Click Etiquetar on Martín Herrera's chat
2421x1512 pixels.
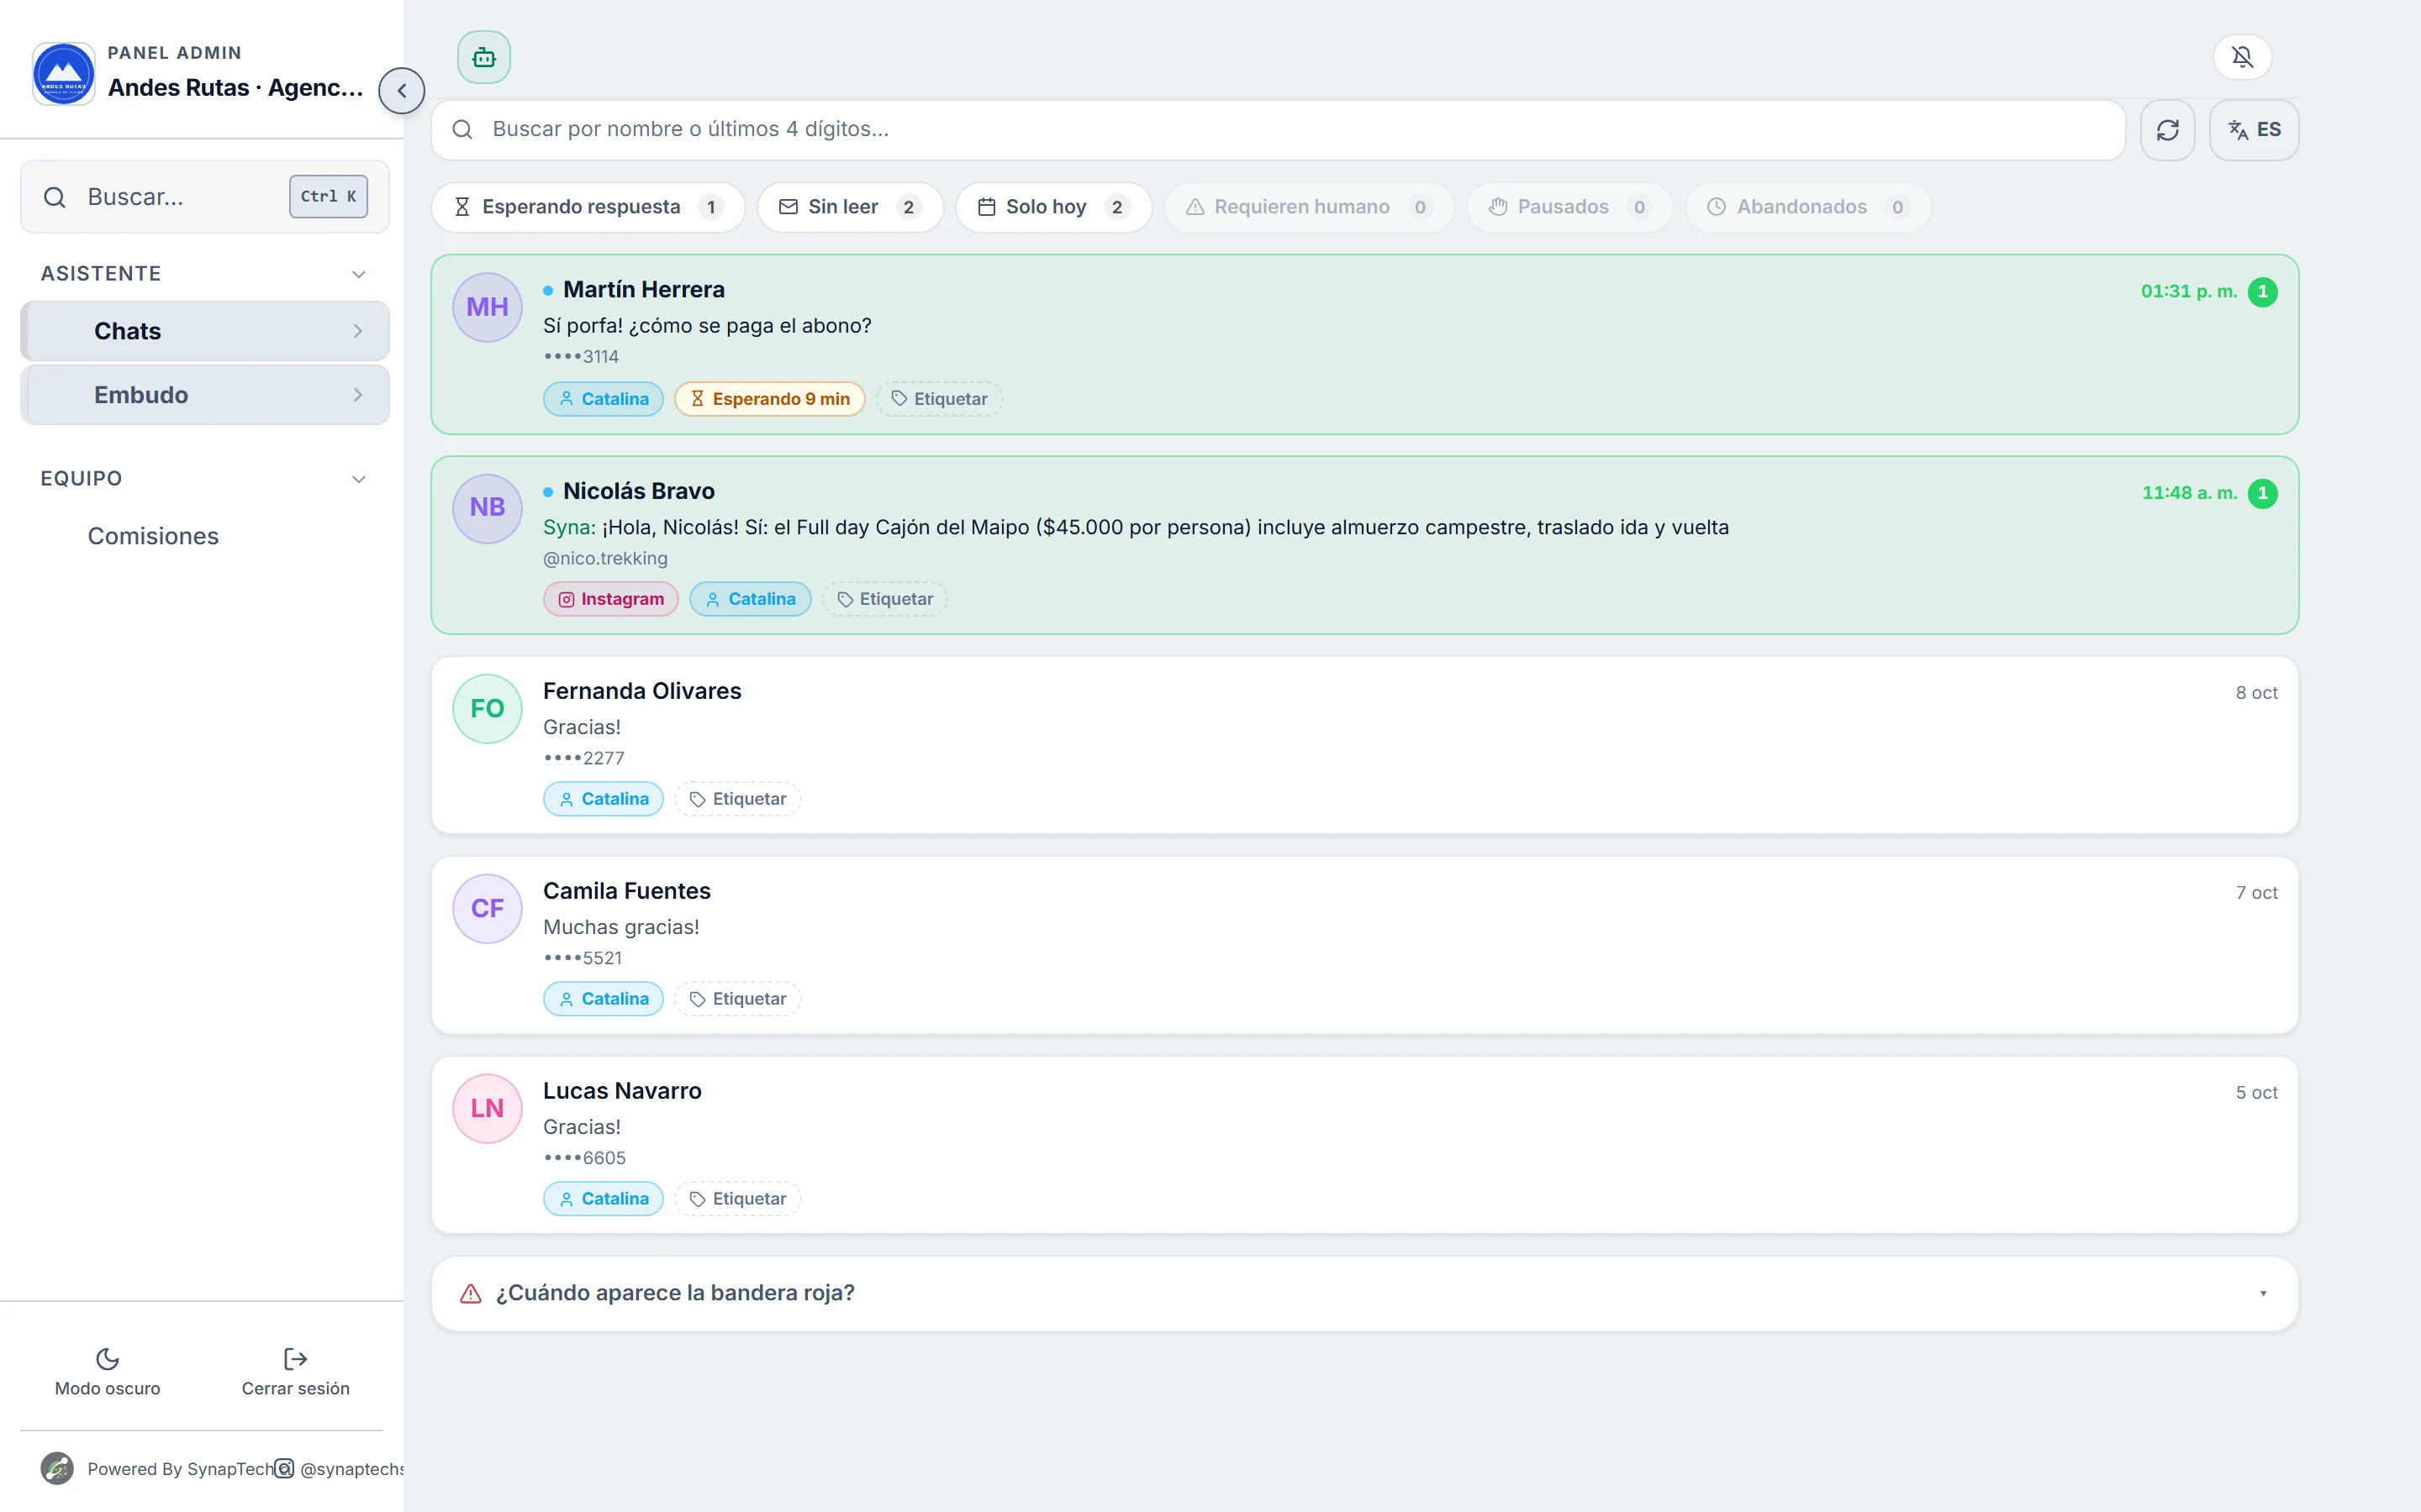pos(939,399)
